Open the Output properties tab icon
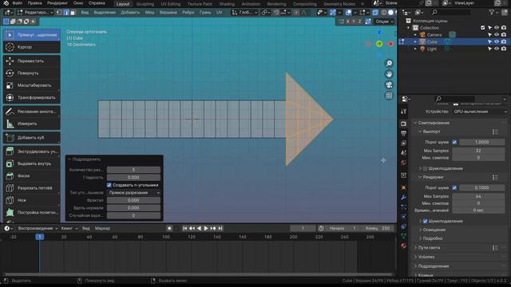The image size is (511, 287). coord(404,133)
